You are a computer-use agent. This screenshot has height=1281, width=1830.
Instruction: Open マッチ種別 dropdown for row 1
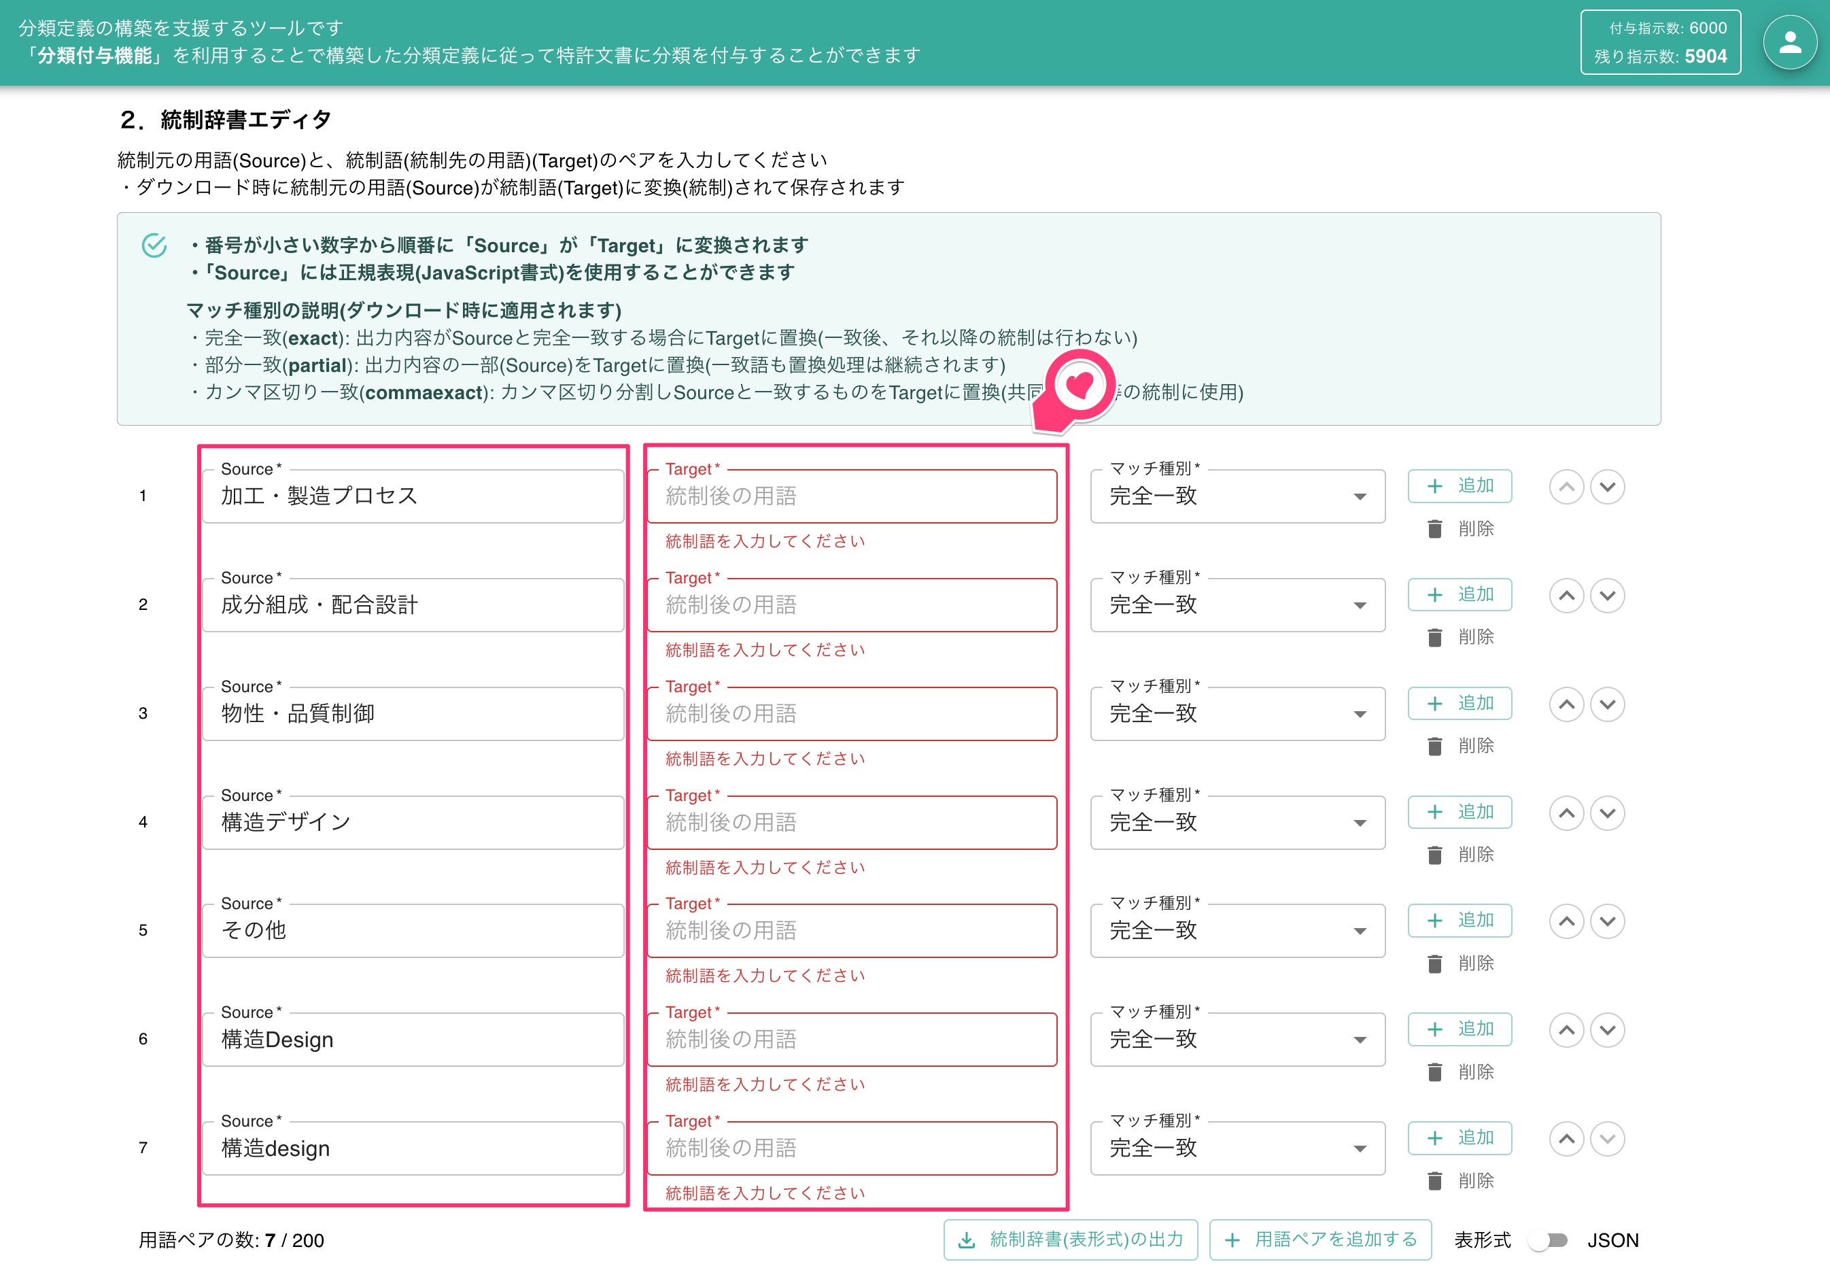coord(1237,496)
